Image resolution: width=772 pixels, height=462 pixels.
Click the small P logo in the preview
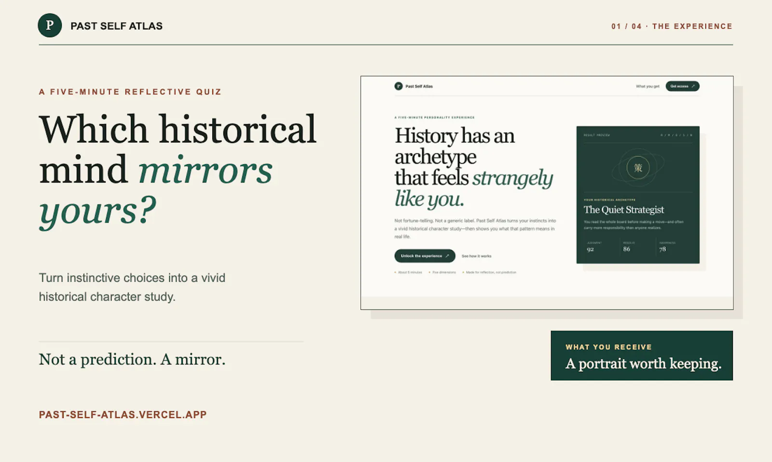399,86
